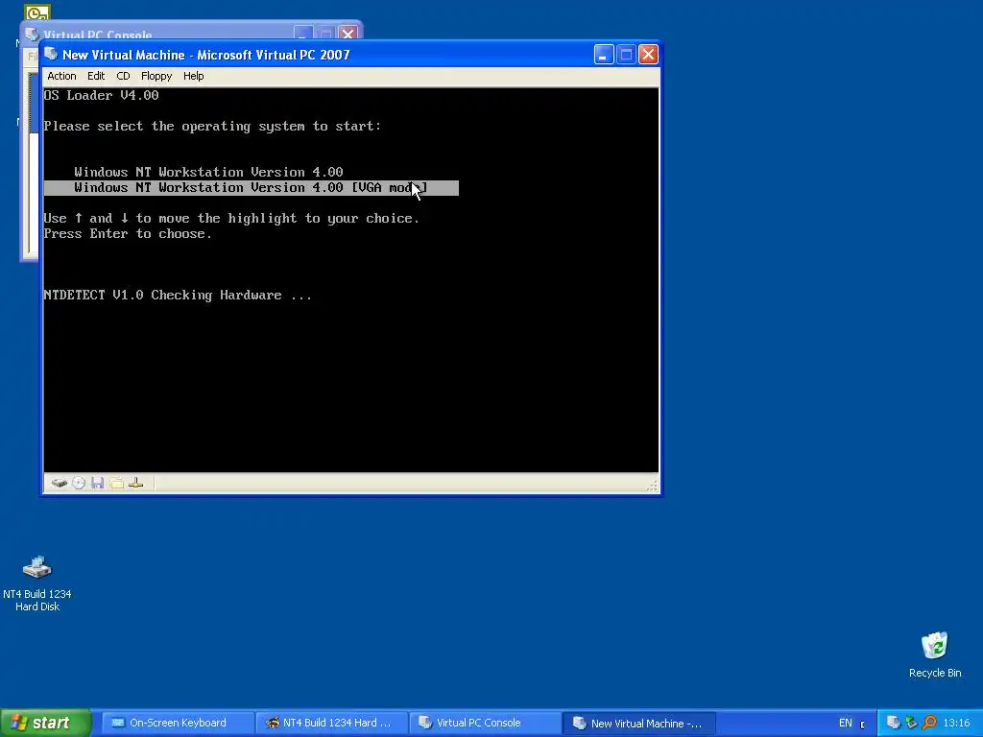Click the green arrow tray icon

912,723
